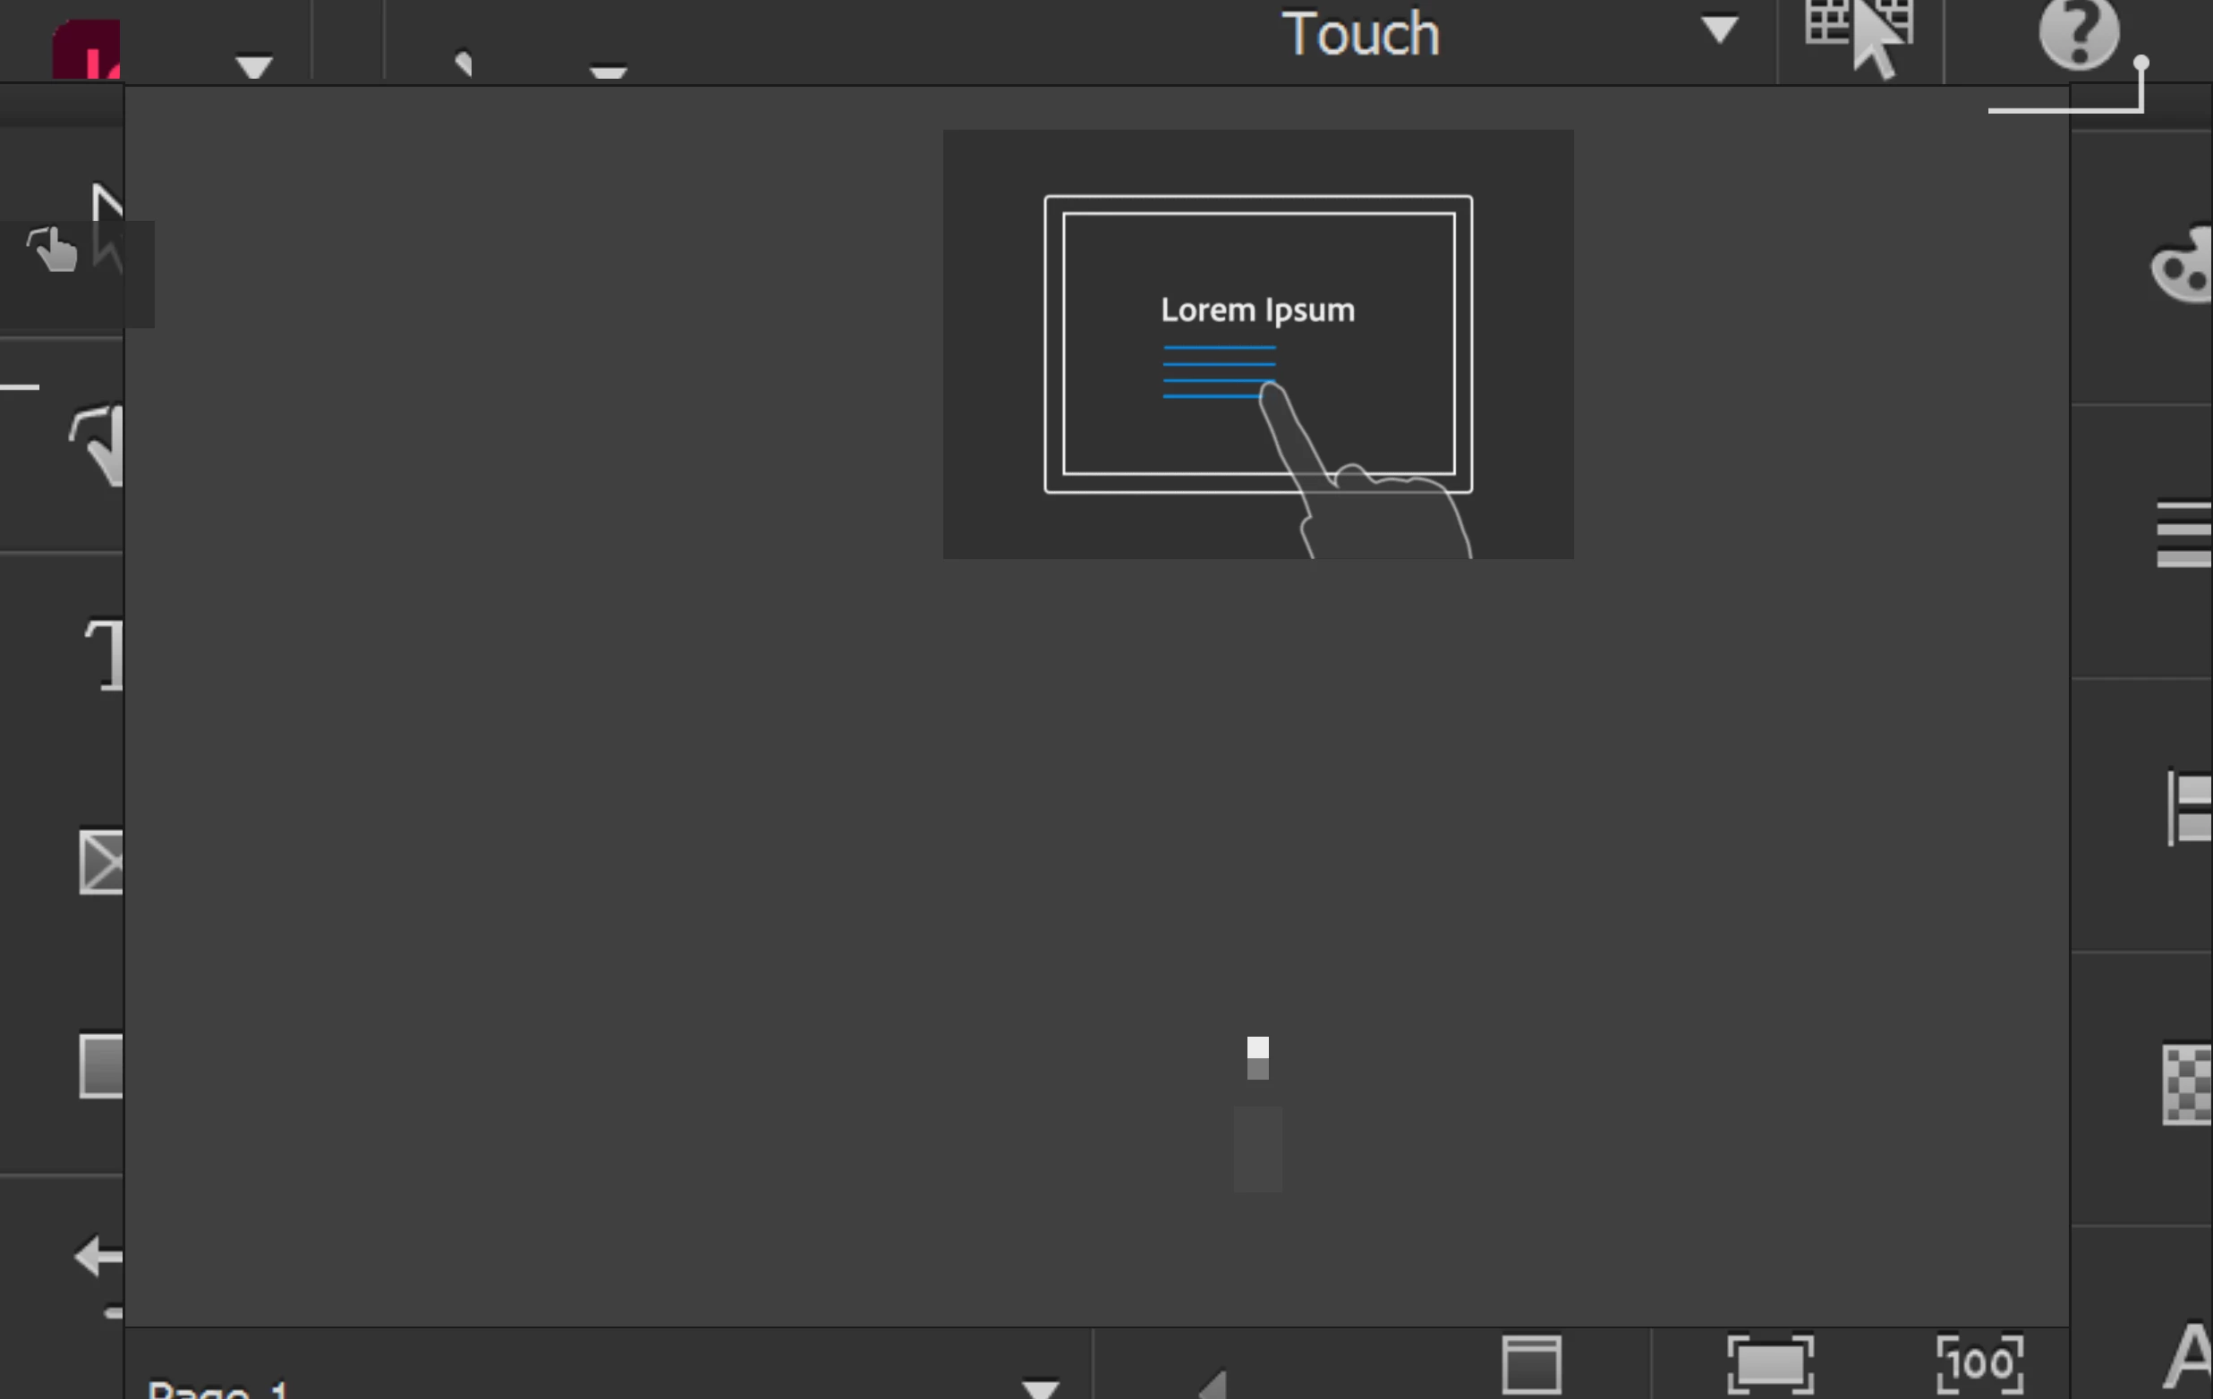Open the Effects transparency checkerboard panel

pos(2187,1084)
